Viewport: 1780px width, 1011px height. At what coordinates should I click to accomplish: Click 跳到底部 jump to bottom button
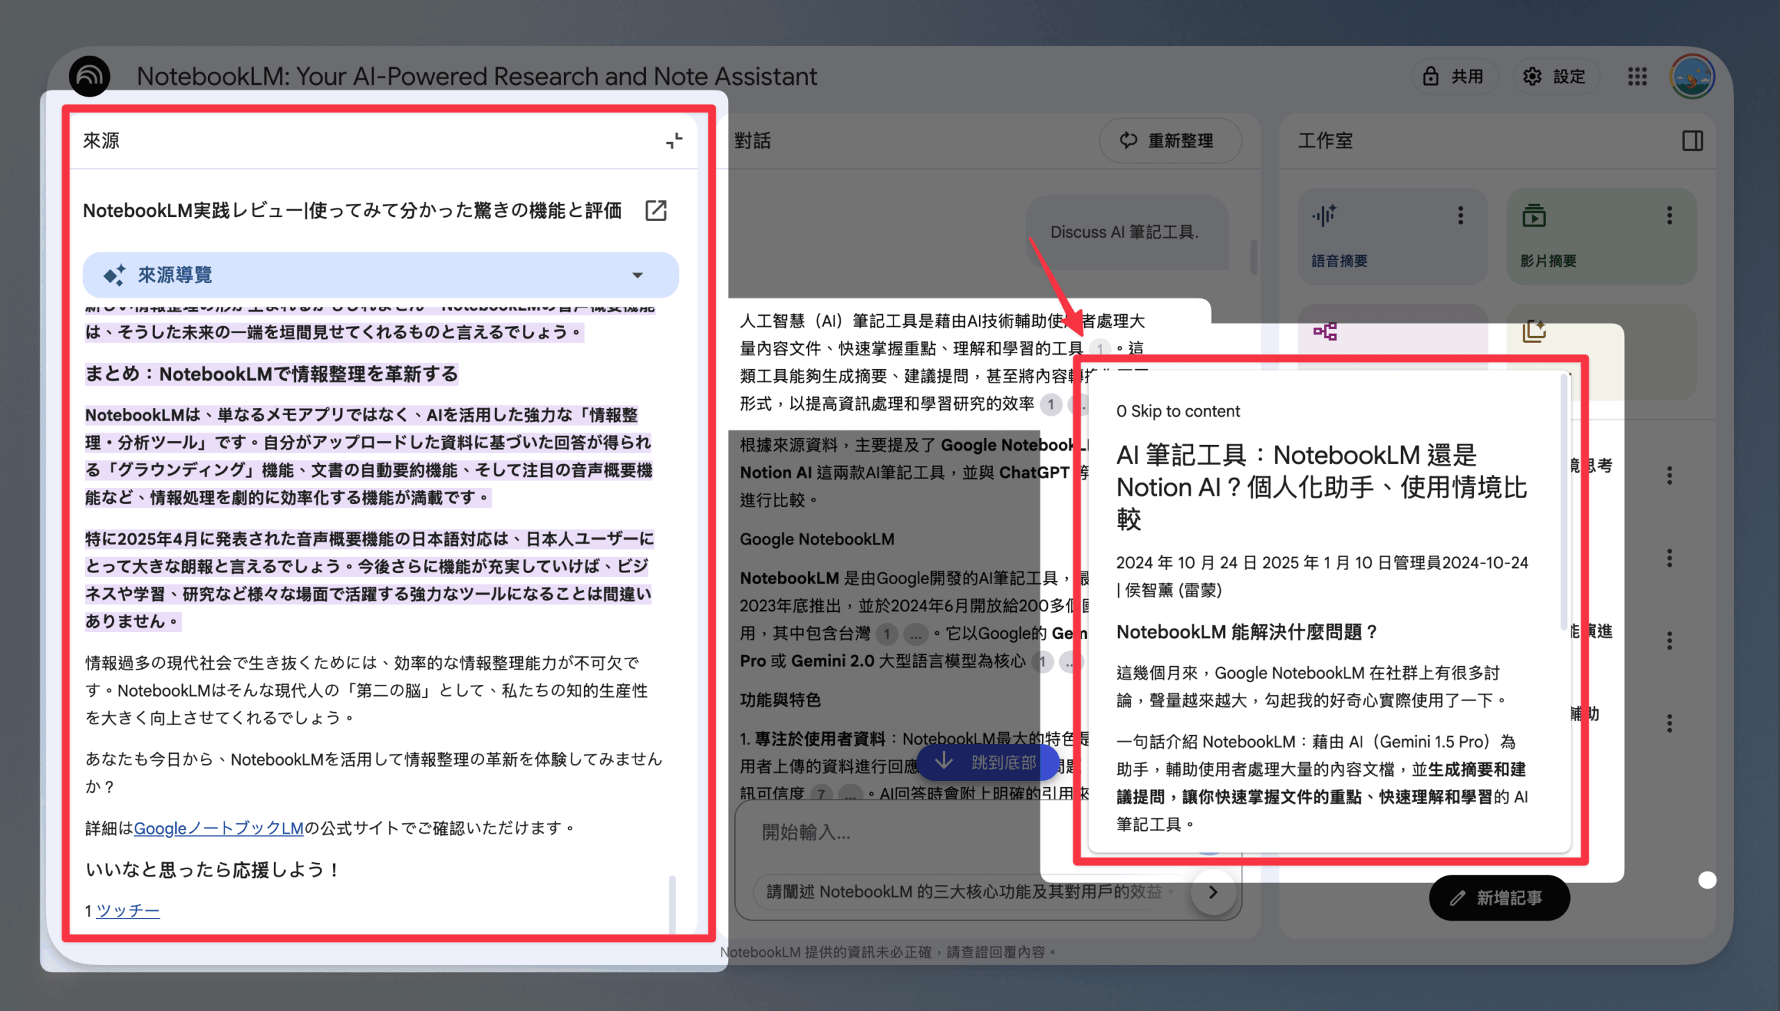pos(987,762)
